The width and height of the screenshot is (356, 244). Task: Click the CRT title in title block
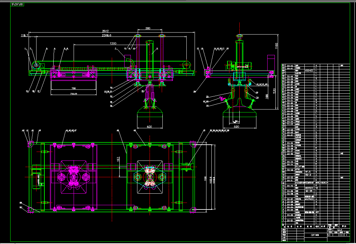tap(315, 235)
